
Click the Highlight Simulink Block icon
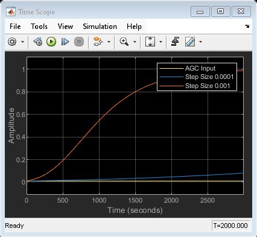98,42
